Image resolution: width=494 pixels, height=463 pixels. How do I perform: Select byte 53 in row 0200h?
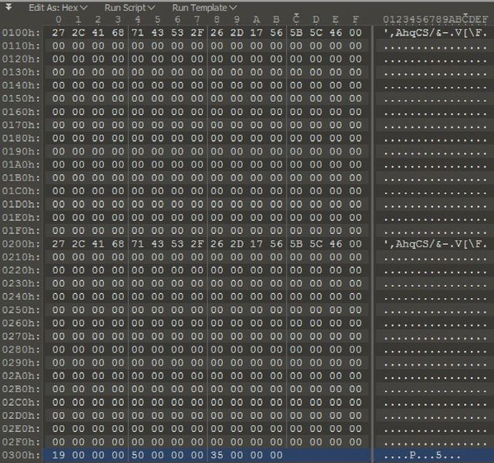[x=177, y=244]
